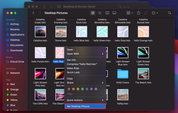Go forward with the right chevron
The image size is (178, 113).
point(40,13)
